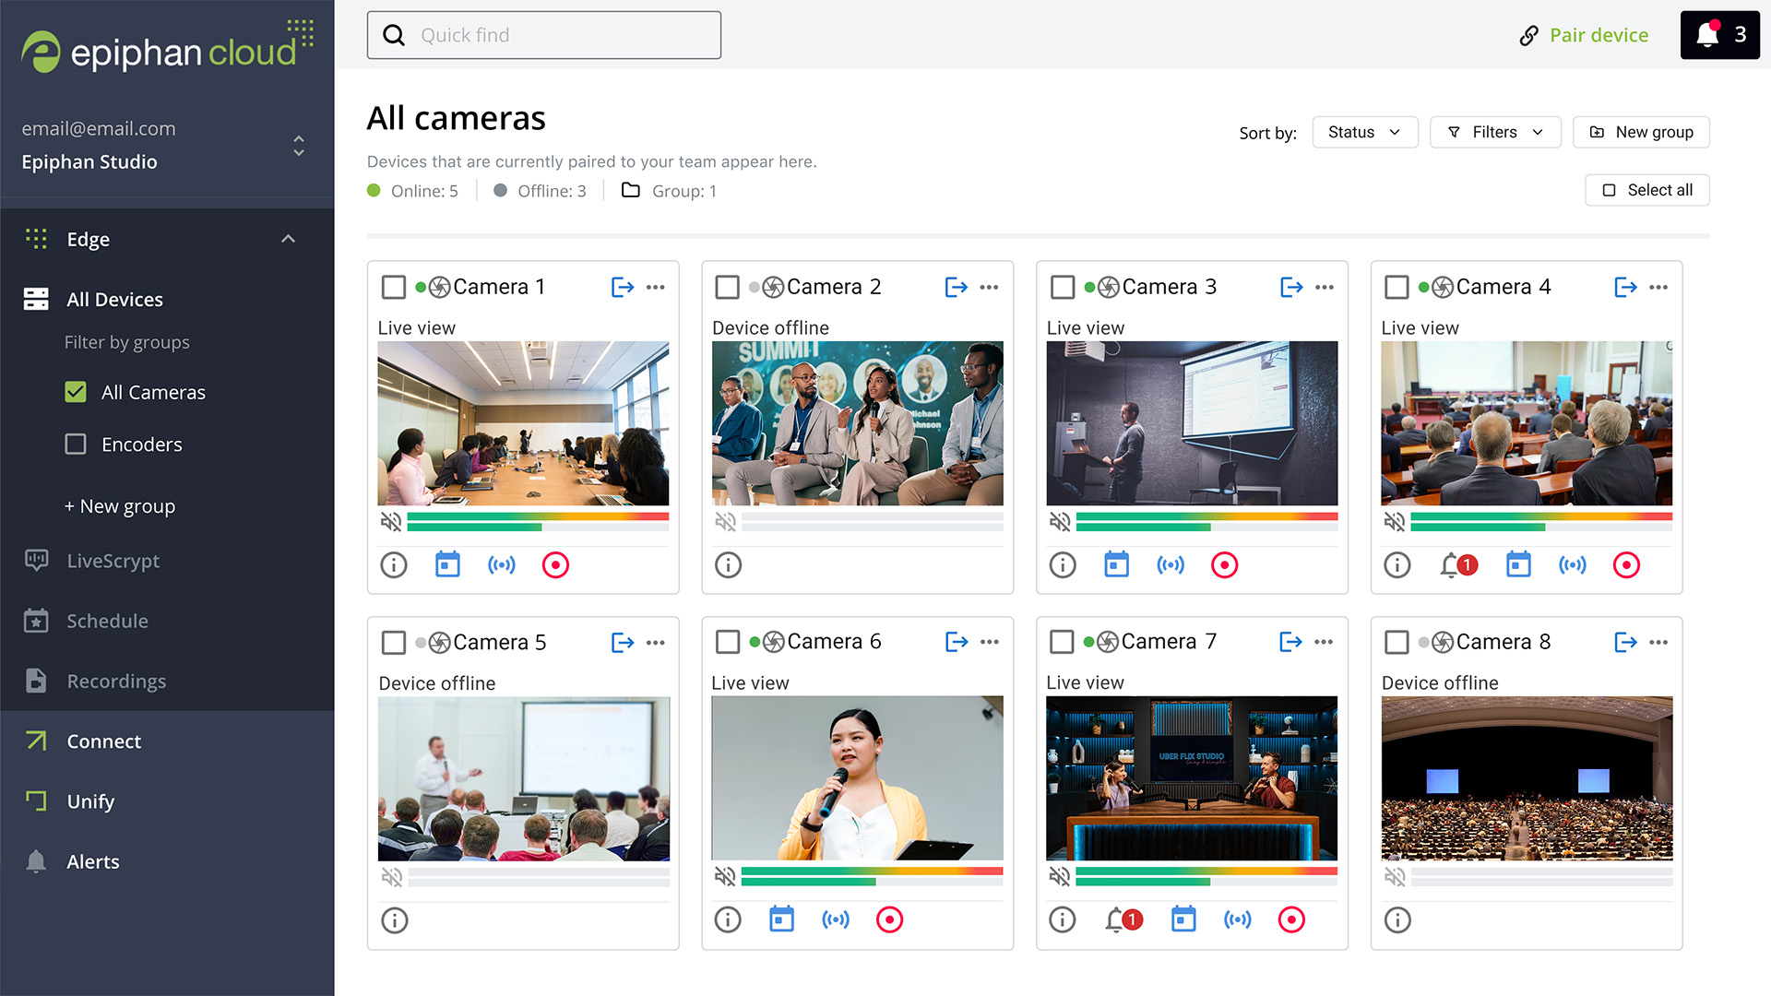Collapse the Edge section chevron
The width and height of the screenshot is (1771, 996).
point(288,239)
